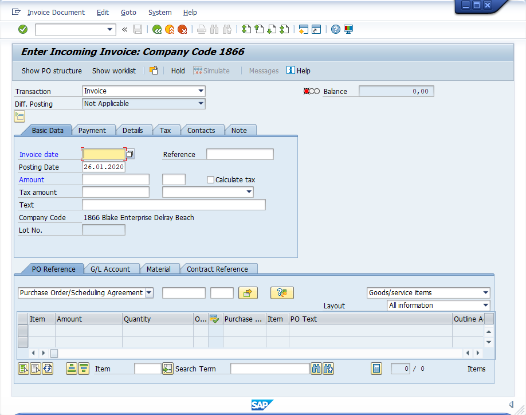526x415 pixels.
Task: Click the calculator icon near item counter
Action: (x=376, y=369)
